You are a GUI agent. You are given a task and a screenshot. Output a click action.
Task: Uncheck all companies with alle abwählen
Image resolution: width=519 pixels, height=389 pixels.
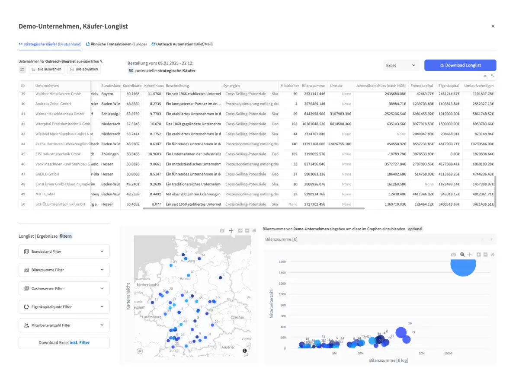pyautogui.click(x=84, y=69)
